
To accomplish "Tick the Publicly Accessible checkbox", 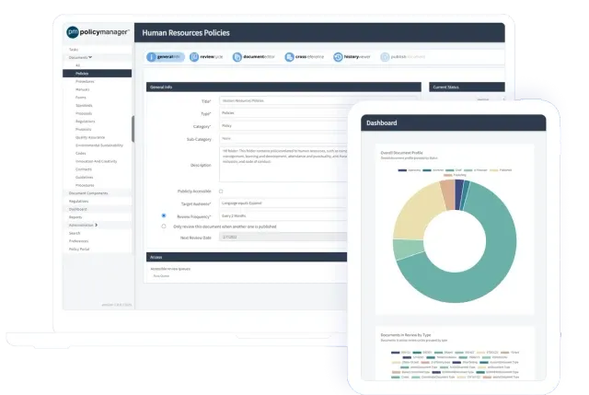I will tap(221, 192).
